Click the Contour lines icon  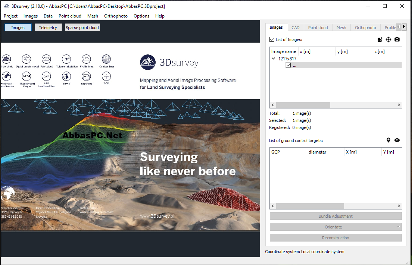[x=106, y=59]
